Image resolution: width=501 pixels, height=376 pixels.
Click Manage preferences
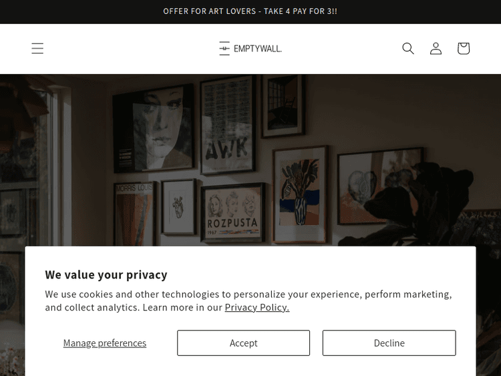(x=105, y=343)
